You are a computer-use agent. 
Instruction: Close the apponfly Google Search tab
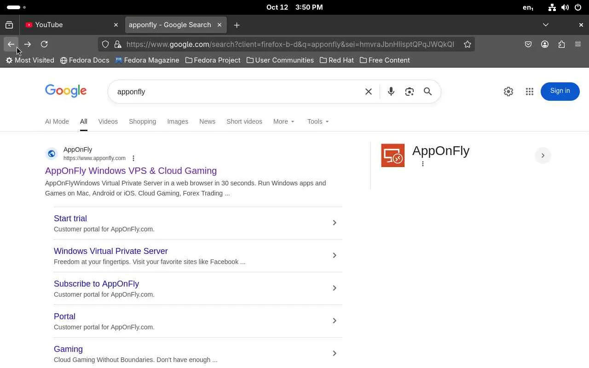[x=219, y=25]
